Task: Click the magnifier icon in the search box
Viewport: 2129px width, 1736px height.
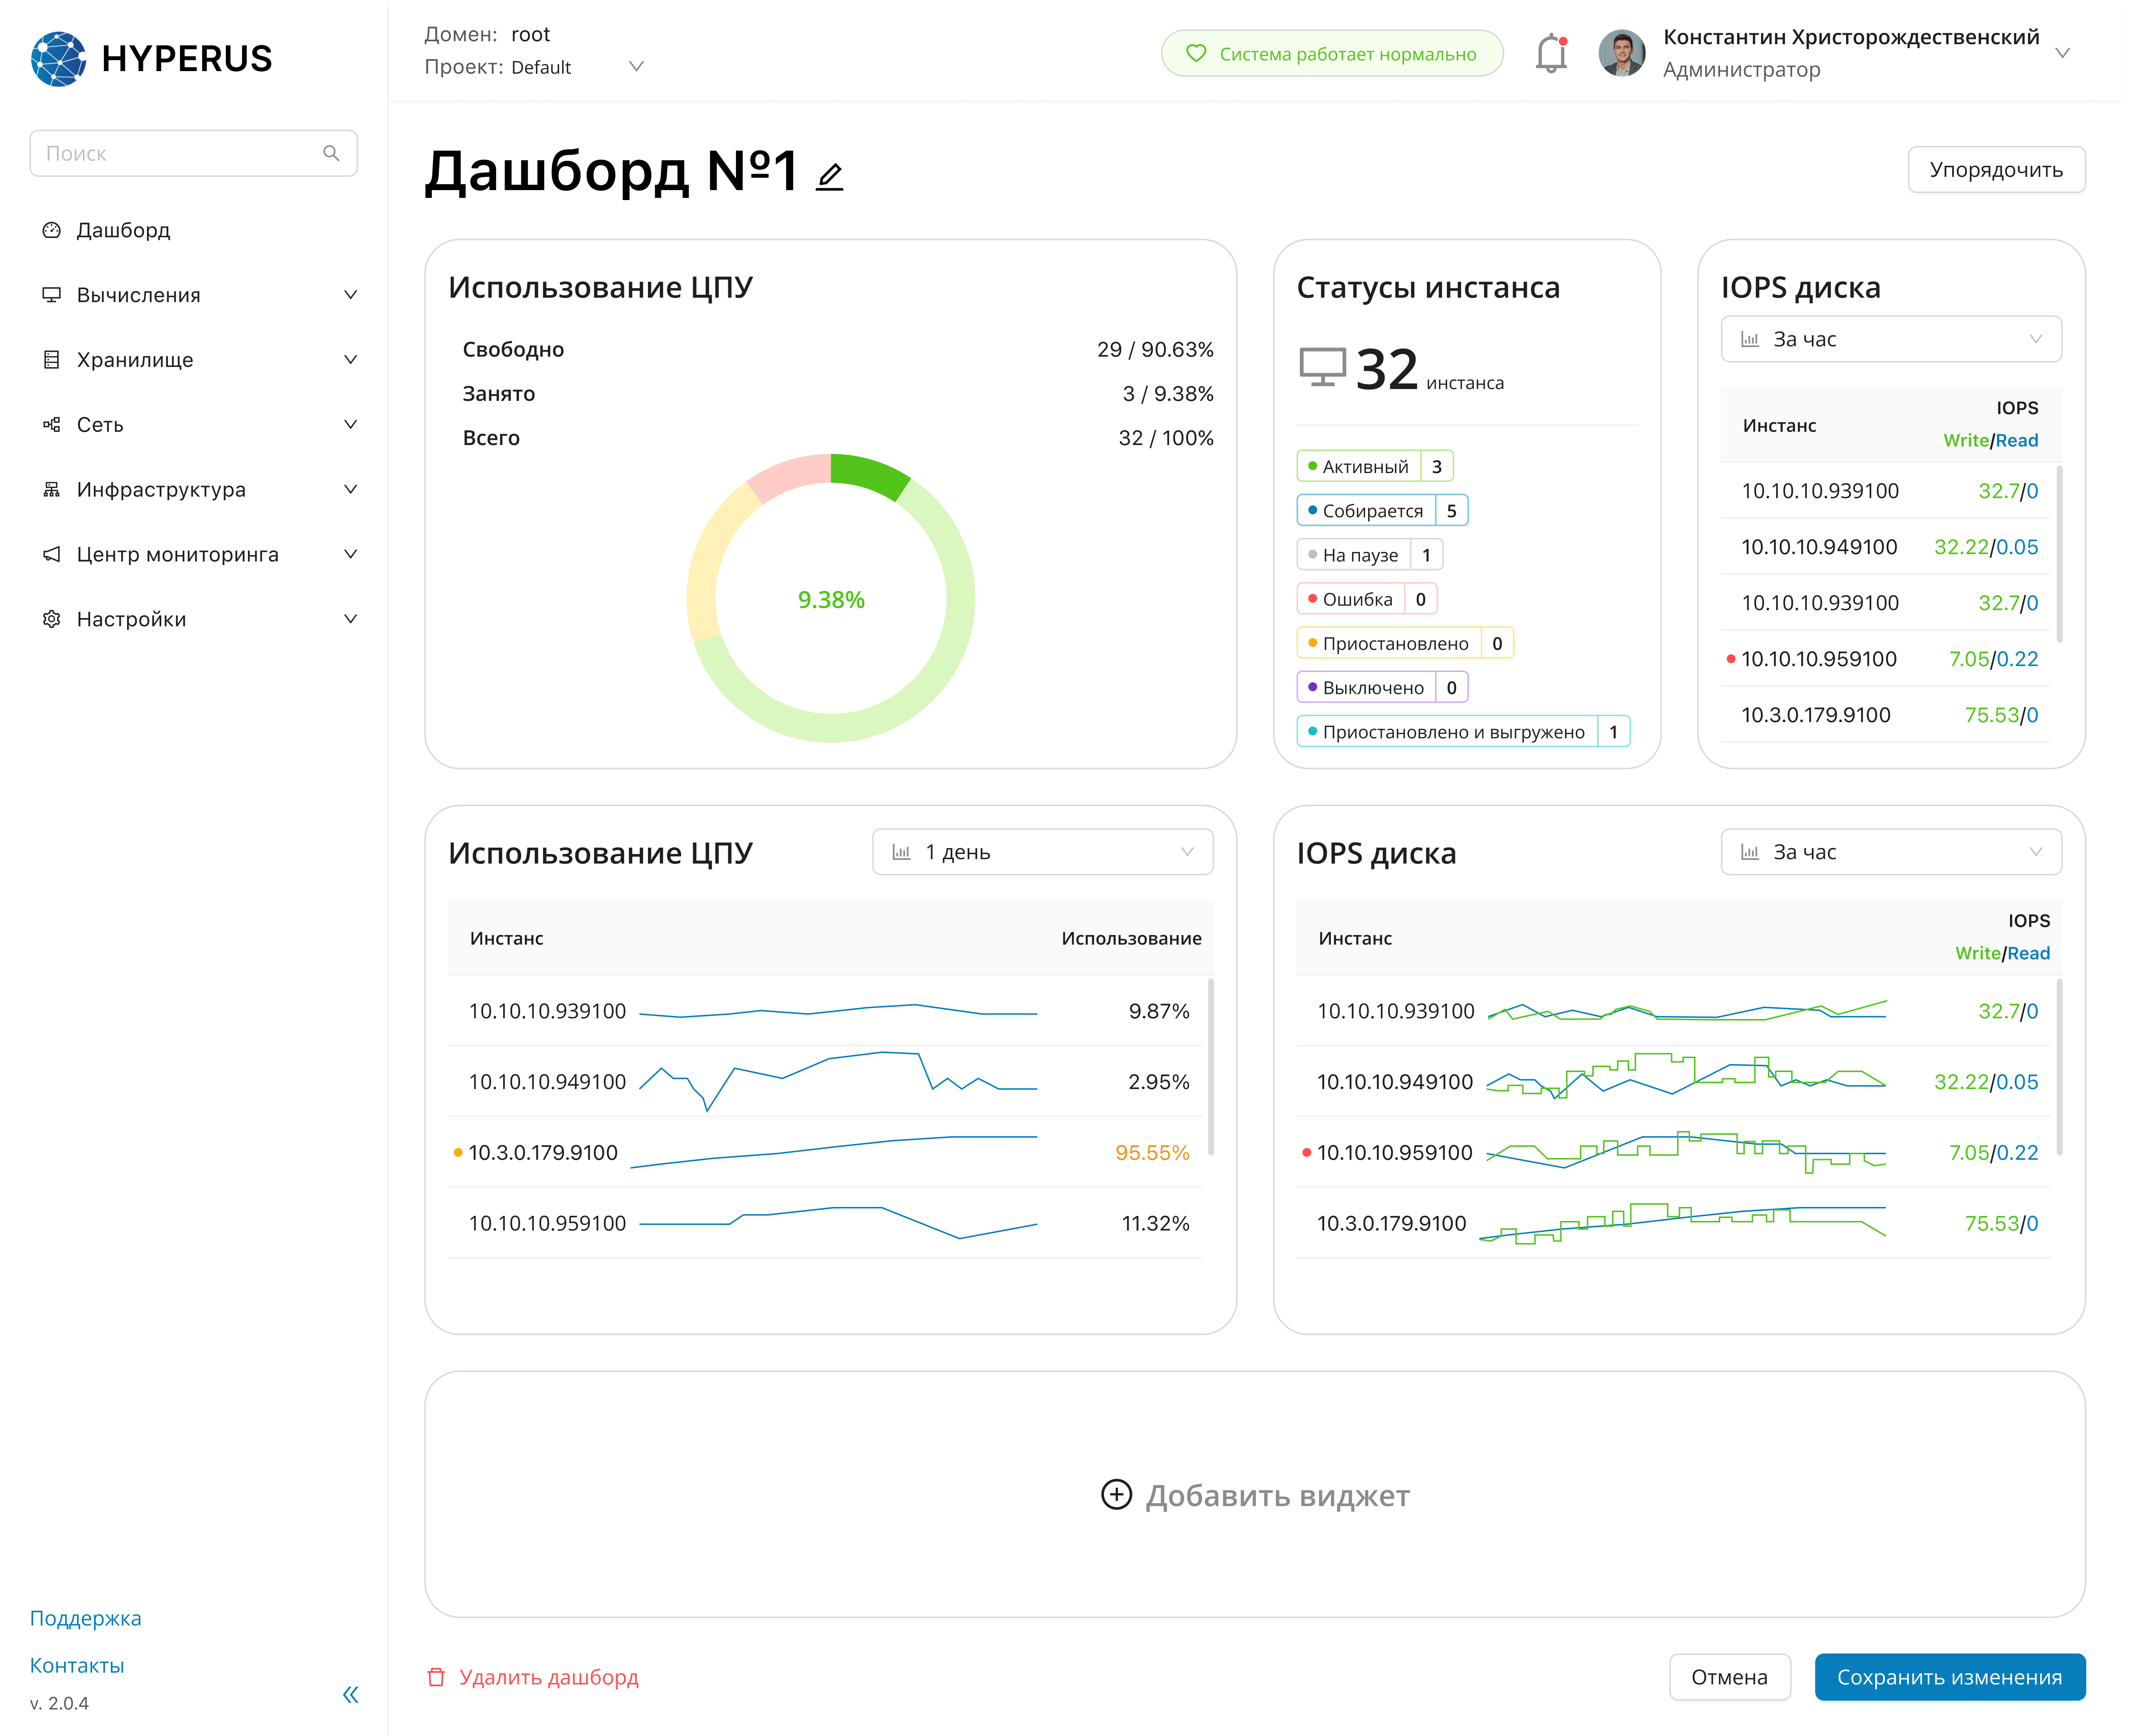Action: tap(331, 153)
